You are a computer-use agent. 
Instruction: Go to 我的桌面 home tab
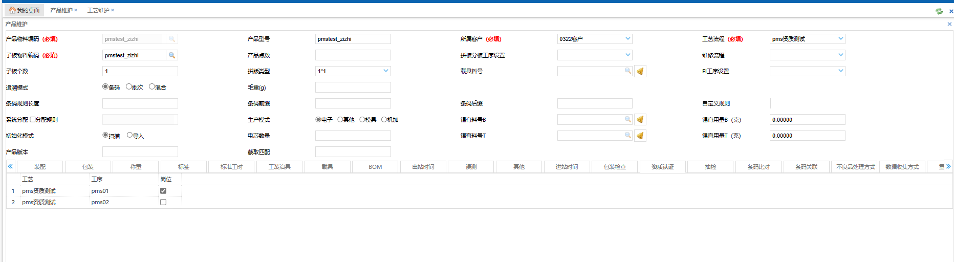[x=25, y=10]
